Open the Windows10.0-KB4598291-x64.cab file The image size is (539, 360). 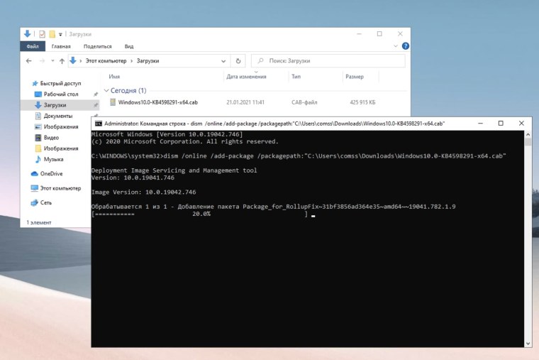click(158, 102)
